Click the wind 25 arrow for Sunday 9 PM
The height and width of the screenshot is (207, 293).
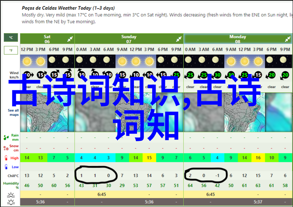176,75
